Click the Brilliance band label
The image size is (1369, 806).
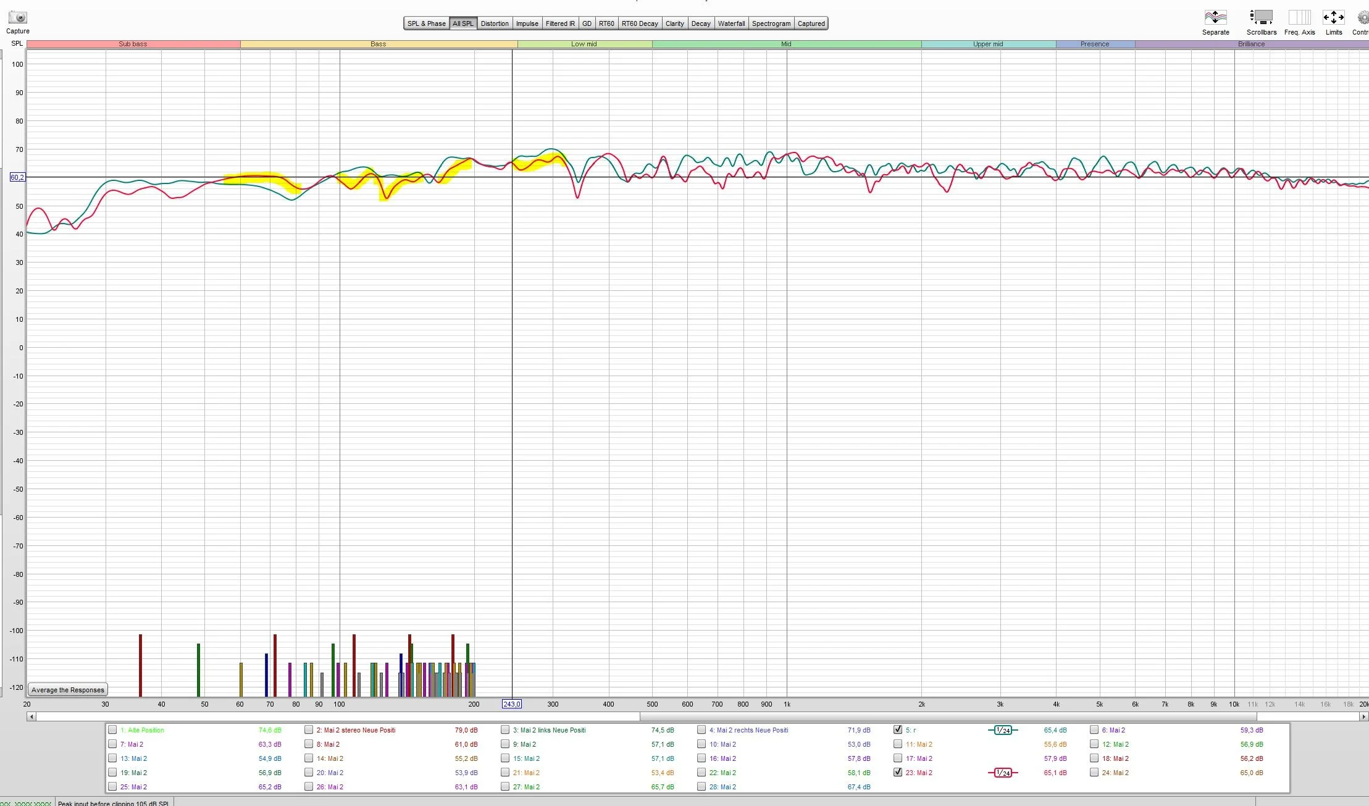(x=1251, y=44)
